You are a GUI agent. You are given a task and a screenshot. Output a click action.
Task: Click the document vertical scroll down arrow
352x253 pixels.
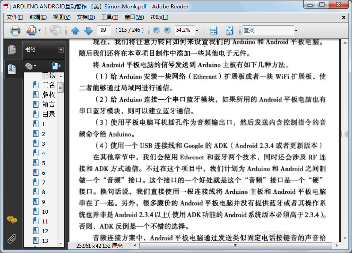pyautogui.click(x=345, y=238)
